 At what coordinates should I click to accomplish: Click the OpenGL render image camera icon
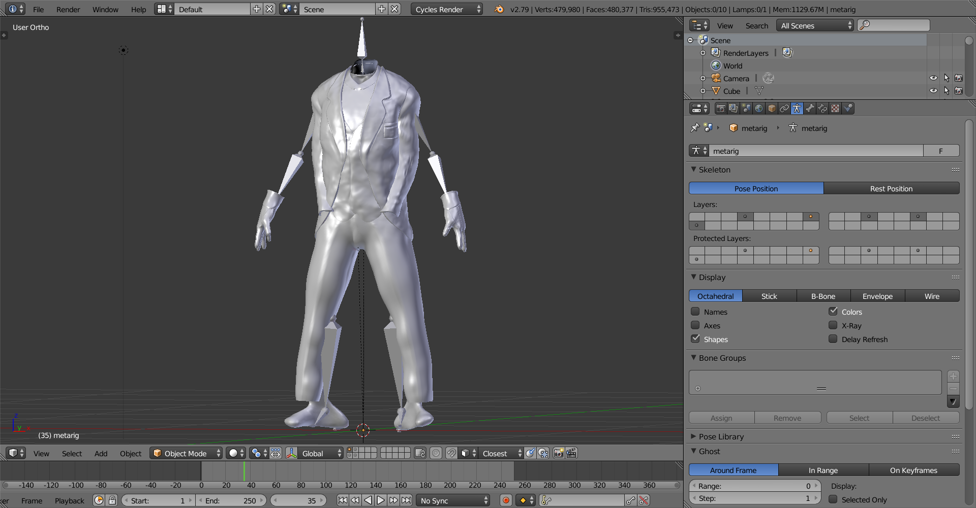pos(558,453)
